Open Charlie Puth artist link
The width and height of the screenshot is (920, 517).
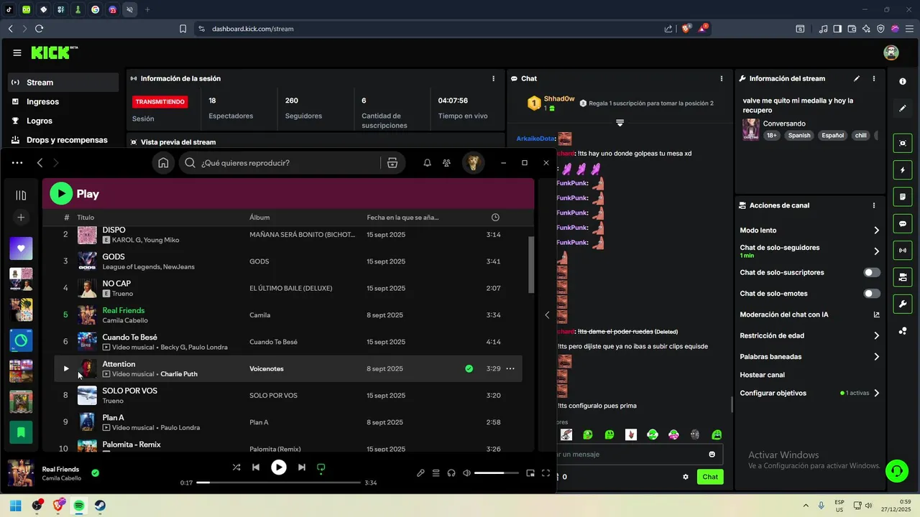tap(179, 374)
